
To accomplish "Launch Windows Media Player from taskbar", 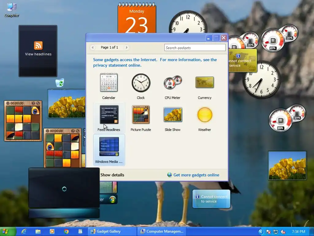I will coord(52,232).
